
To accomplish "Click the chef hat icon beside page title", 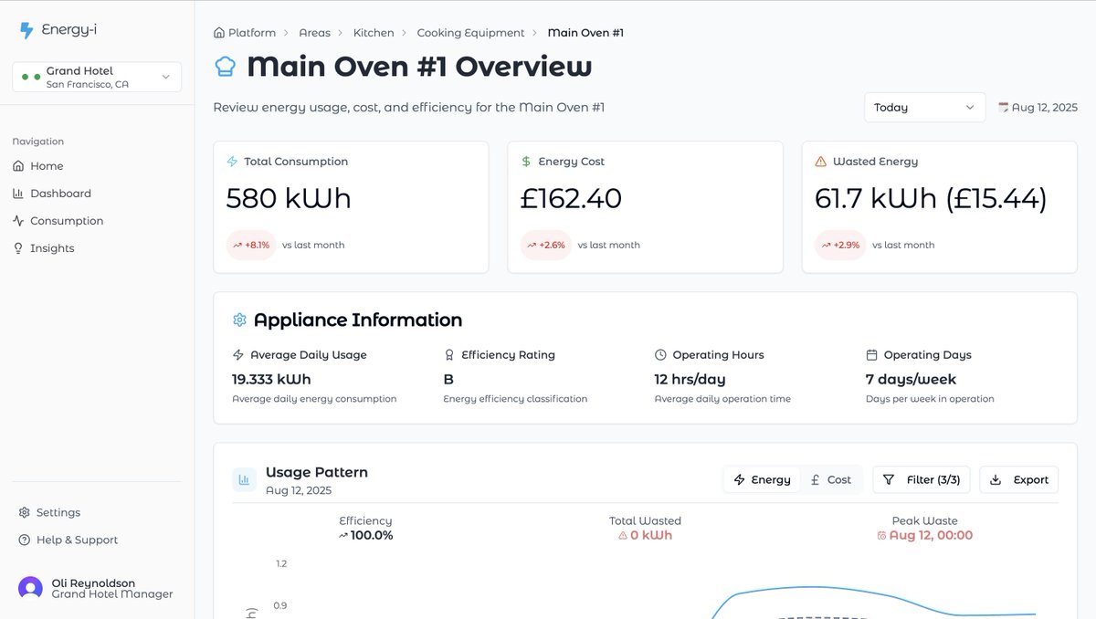I will tap(225, 66).
